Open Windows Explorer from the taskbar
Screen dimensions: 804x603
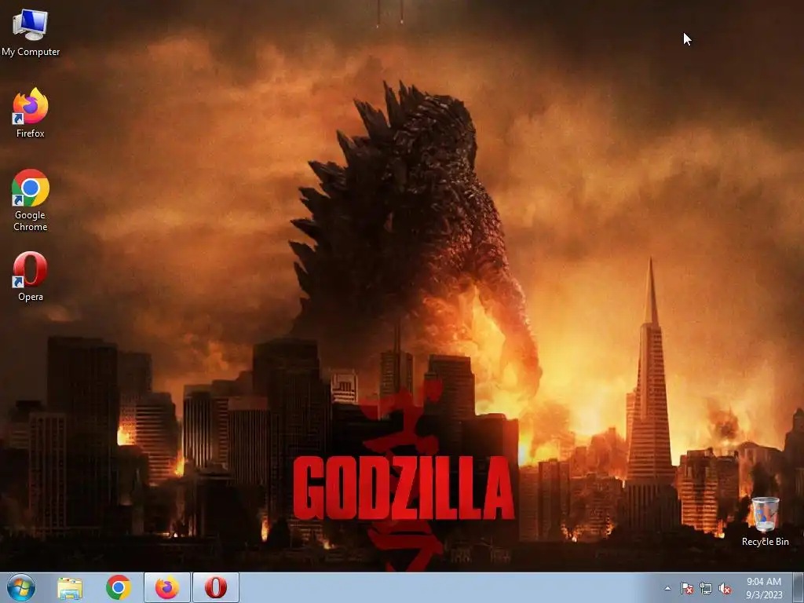tap(70, 588)
